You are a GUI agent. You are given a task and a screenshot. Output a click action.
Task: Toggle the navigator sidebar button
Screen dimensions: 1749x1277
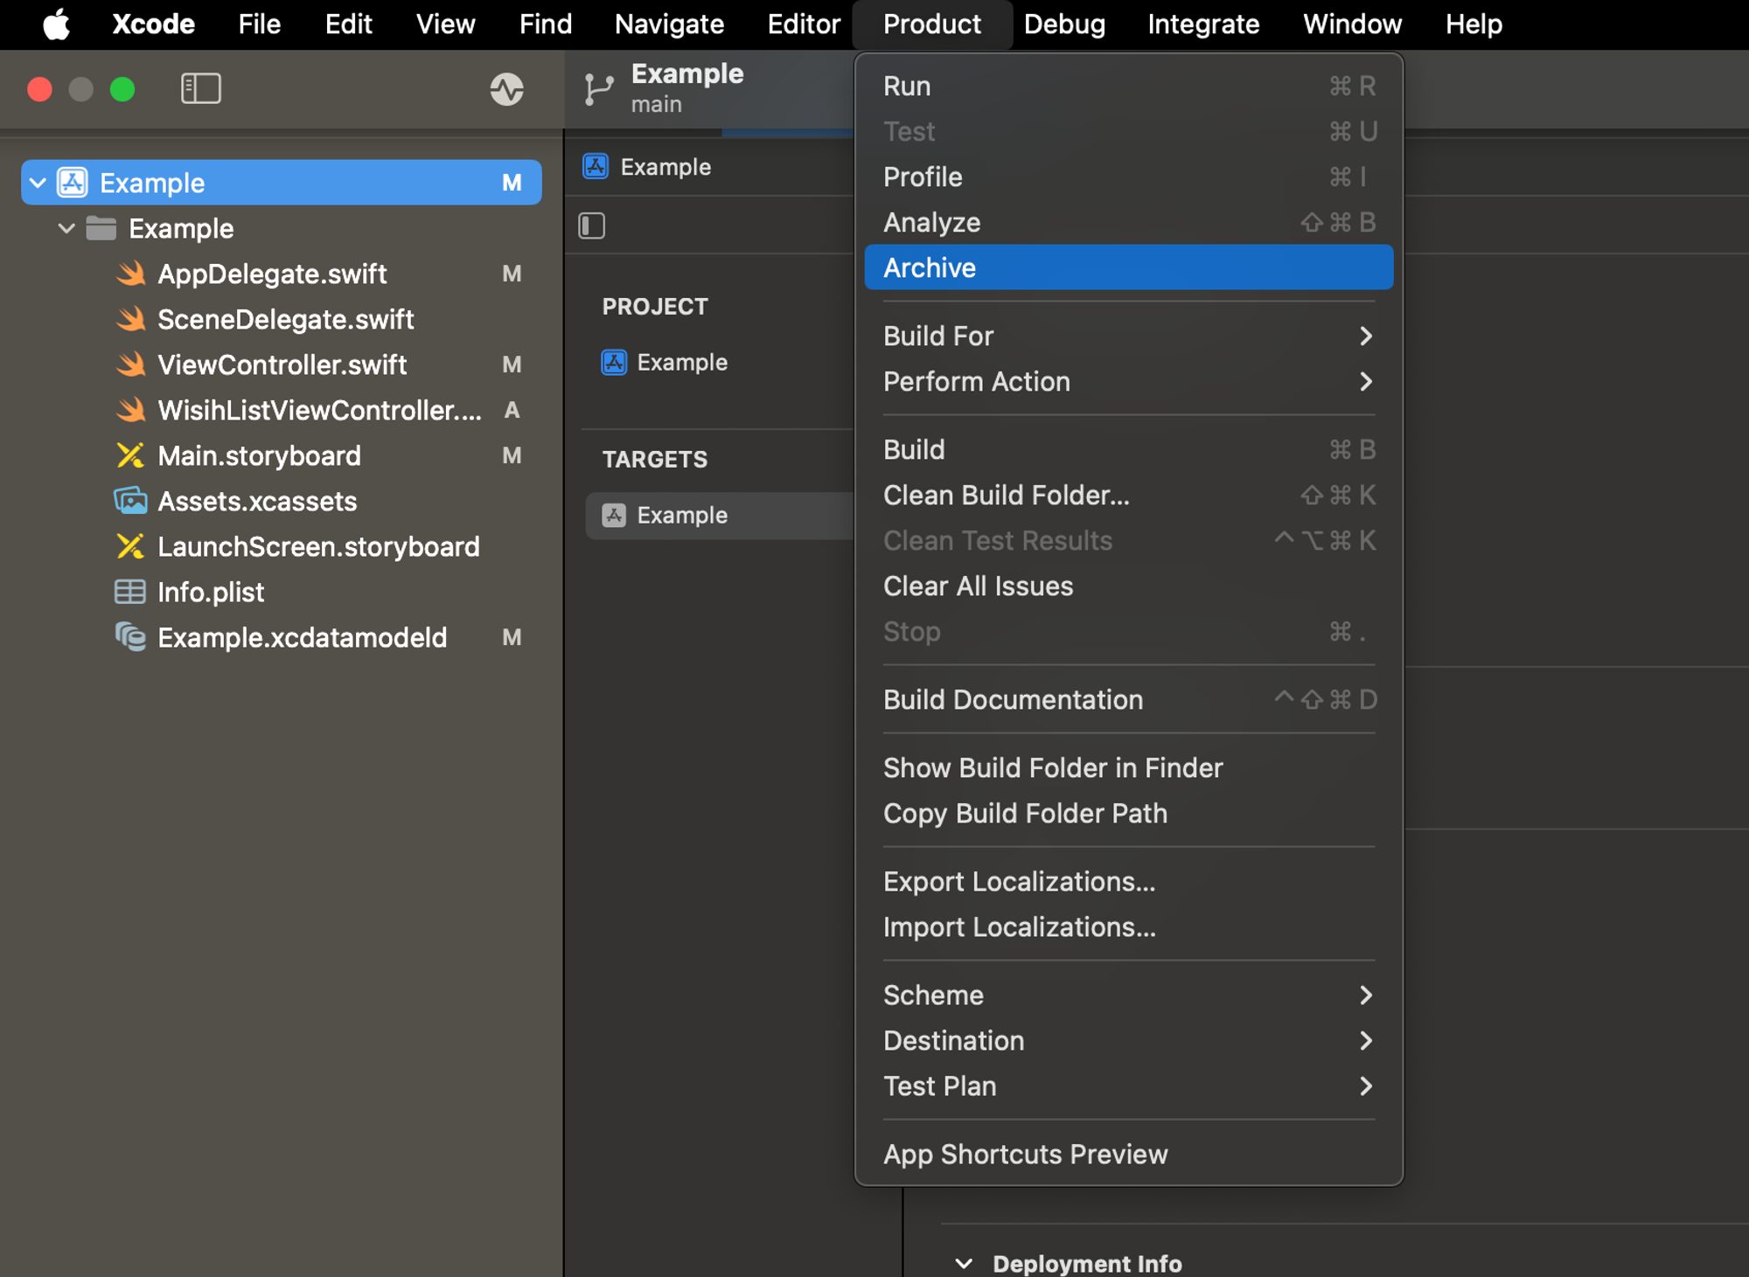click(200, 88)
